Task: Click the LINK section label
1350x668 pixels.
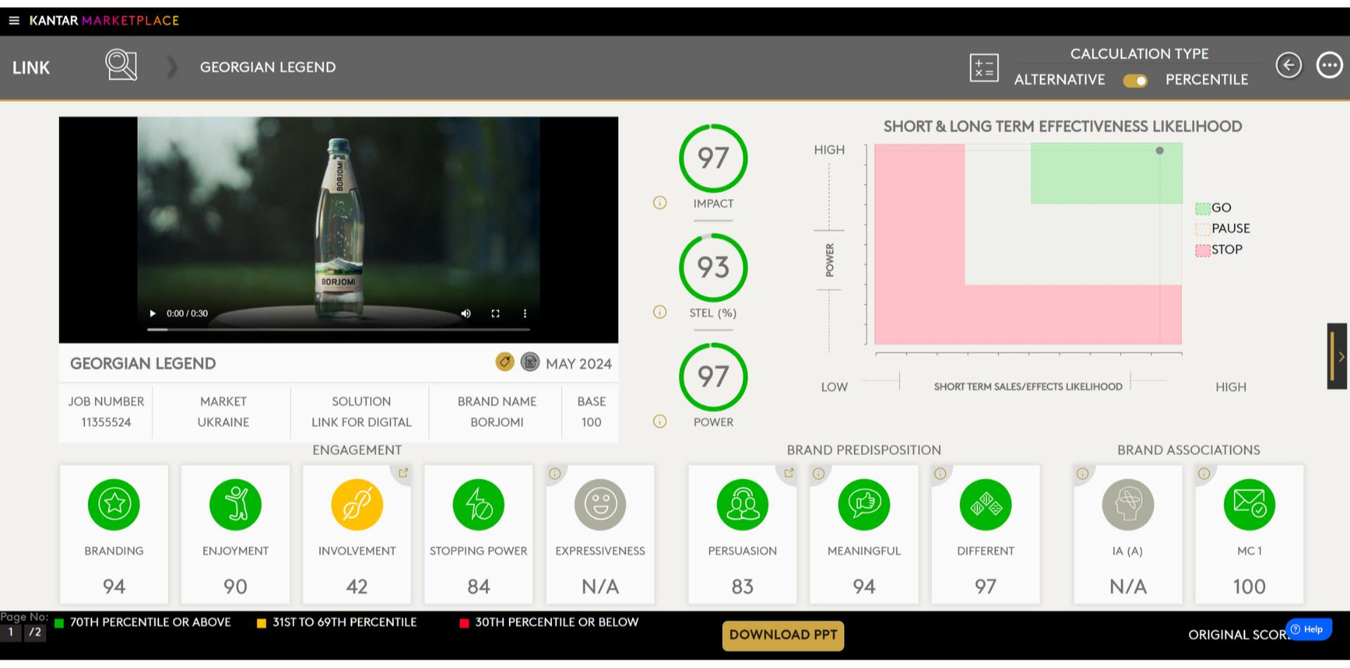Action: 31,68
